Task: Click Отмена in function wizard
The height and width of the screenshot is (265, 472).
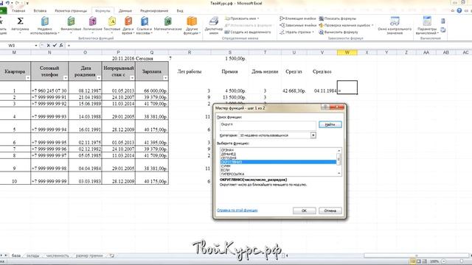Action: (330, 211)
